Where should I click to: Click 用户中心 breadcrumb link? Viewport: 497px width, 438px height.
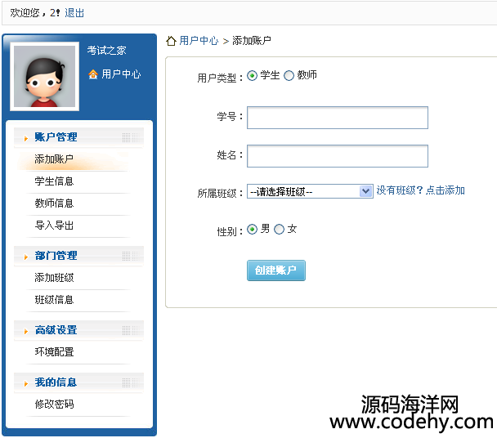199,41
